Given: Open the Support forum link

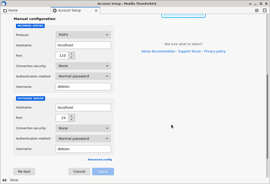Looking at the screenshot, I should 190,51.
